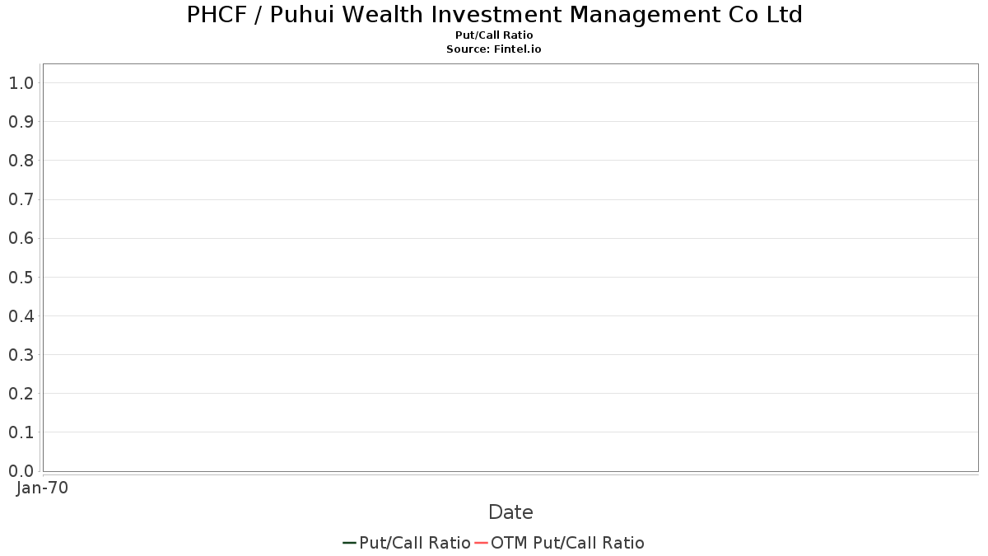Click the 0.6 y-axis tick label
The image size is (988, 556).
pyautogui.click(x=21, y=239)
